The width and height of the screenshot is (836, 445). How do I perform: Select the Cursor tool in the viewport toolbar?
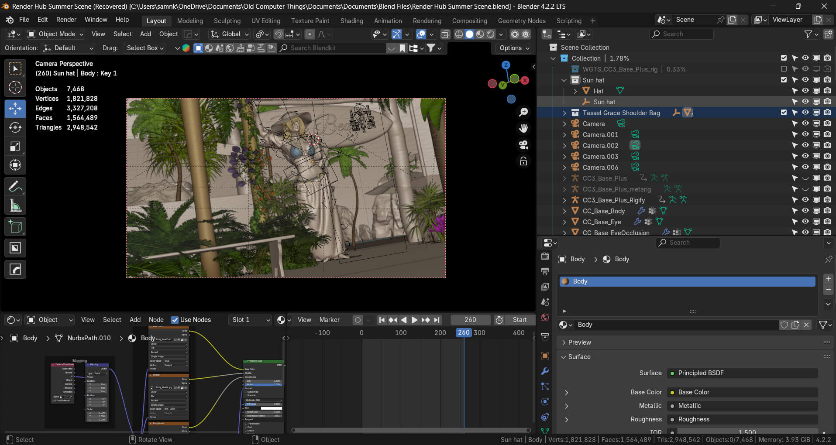tap(15, 88)
